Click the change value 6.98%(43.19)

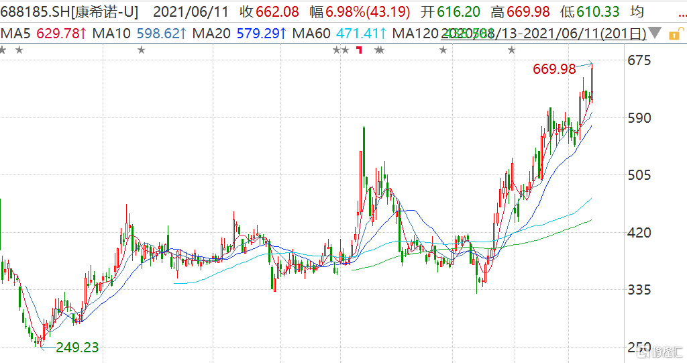[x=368, y=12]
